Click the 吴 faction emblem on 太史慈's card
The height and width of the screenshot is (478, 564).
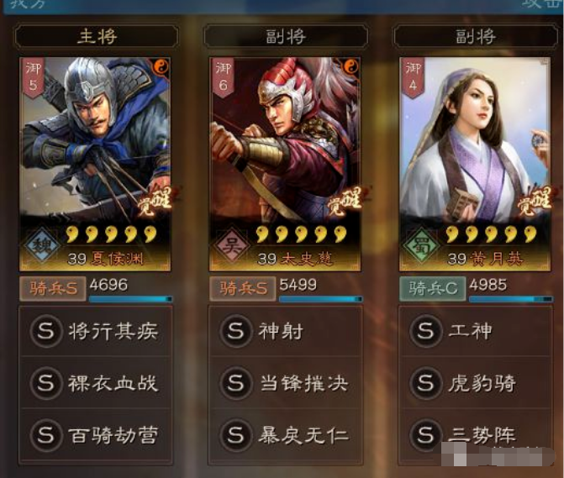(x=232, y=245)
